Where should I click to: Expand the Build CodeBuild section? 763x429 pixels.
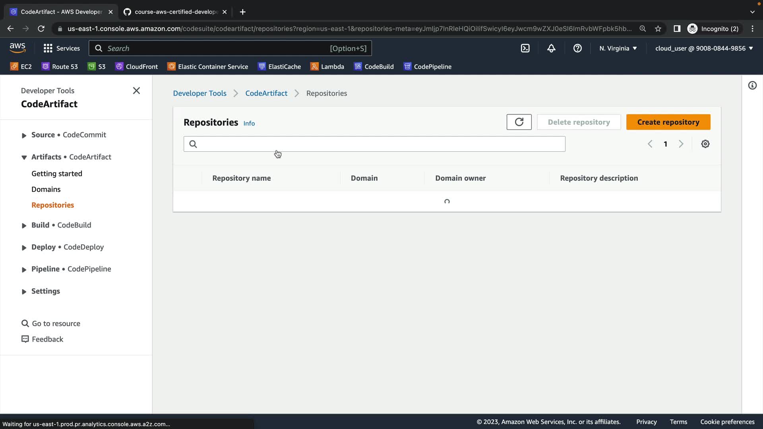coord(24,225)
